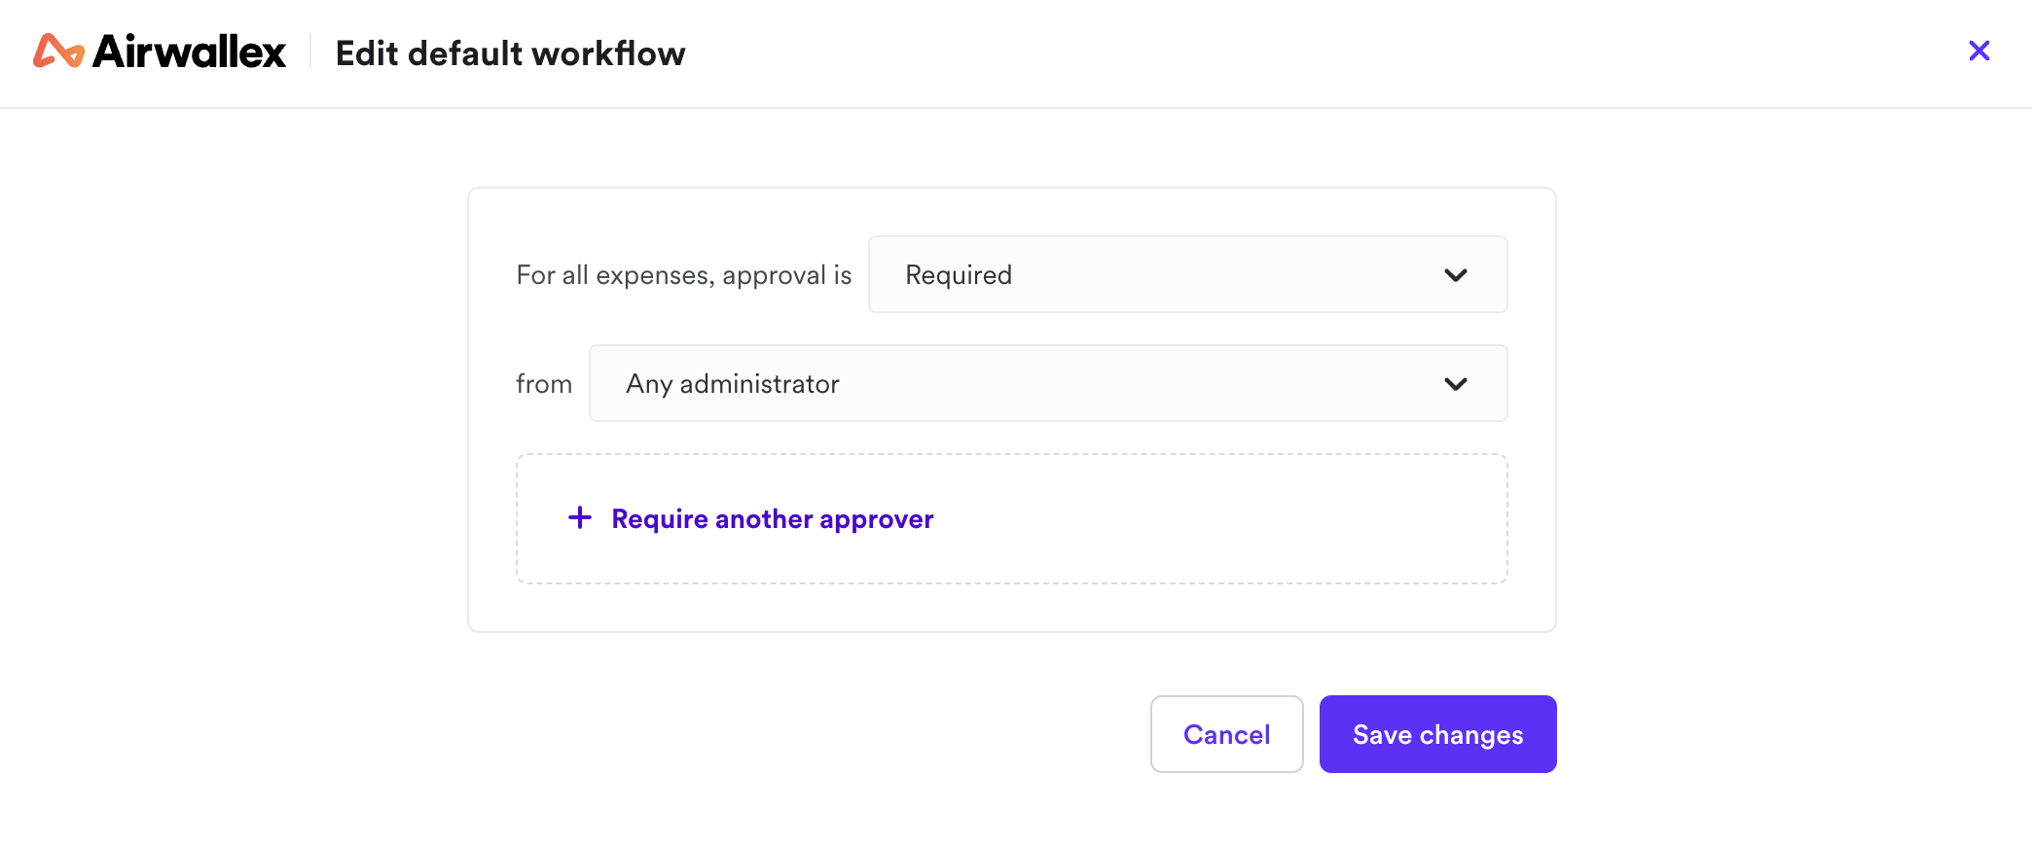Select the "Required" value text
This screenshot has width=2032, height=844.
[x=959, y=275]
